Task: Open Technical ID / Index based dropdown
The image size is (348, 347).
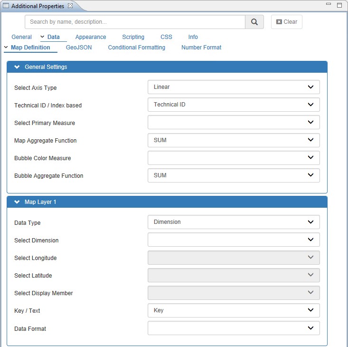Action: [234, 105]
